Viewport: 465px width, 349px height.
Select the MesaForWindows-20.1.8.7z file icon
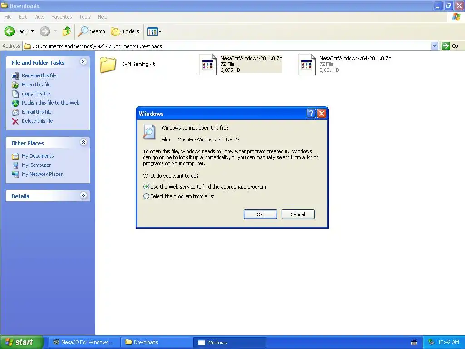pyautogui.click(x=207, y=65)
